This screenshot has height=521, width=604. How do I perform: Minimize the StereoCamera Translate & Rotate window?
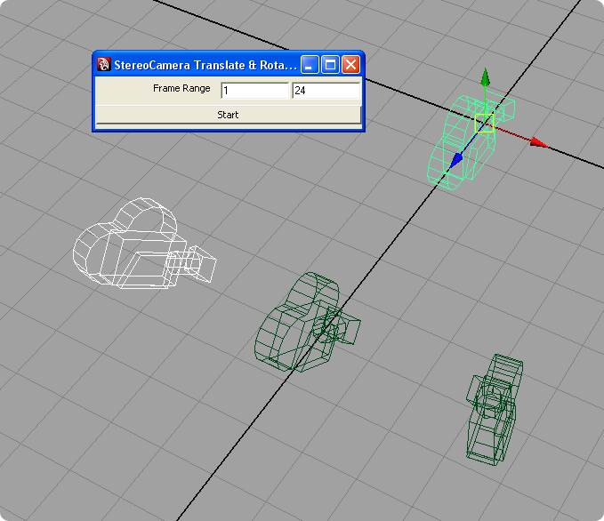(x=310, y=64)
